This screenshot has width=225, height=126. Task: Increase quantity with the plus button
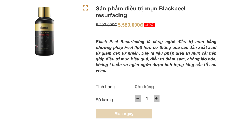click(156, 98)
